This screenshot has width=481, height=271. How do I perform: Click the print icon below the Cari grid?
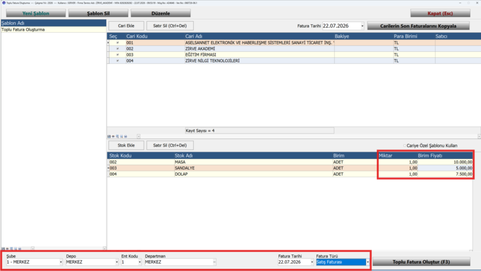click(x=125, y=136)
